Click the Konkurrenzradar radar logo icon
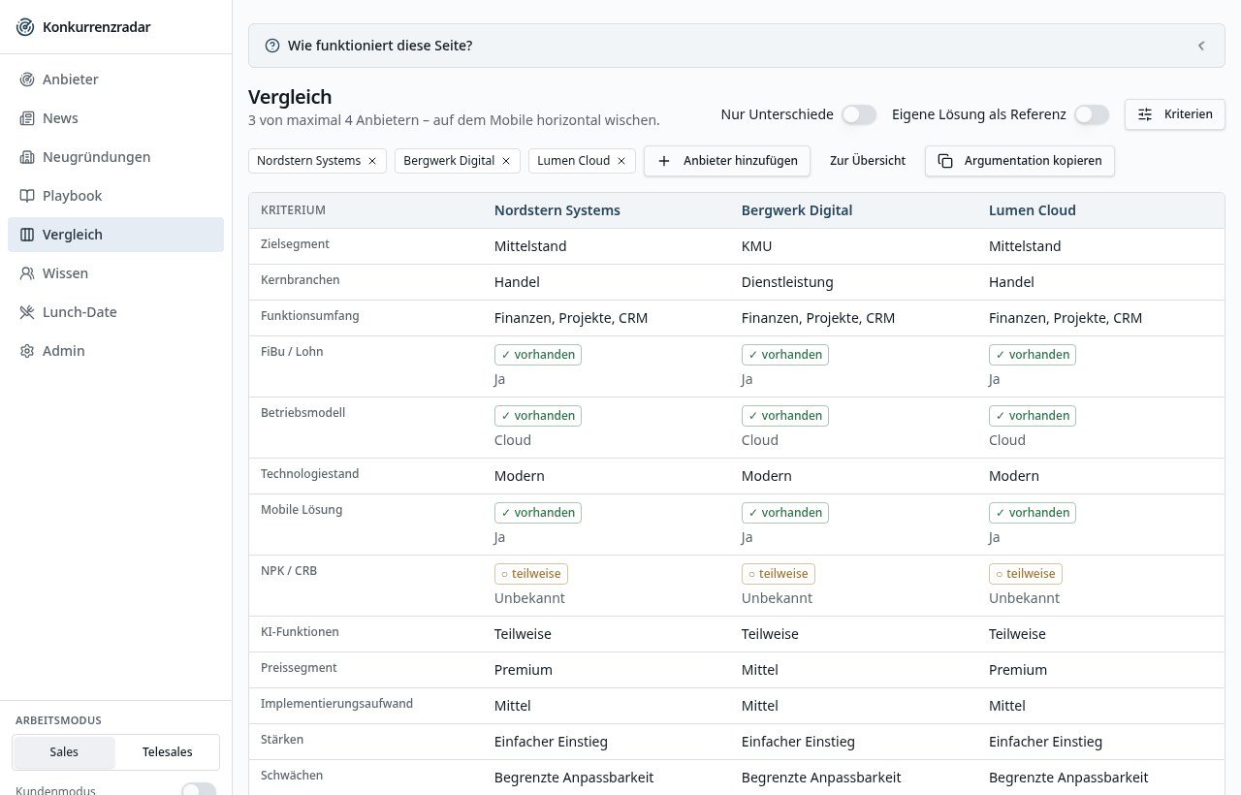This screenshot has width=1241, height=795. tap(25, 27)
